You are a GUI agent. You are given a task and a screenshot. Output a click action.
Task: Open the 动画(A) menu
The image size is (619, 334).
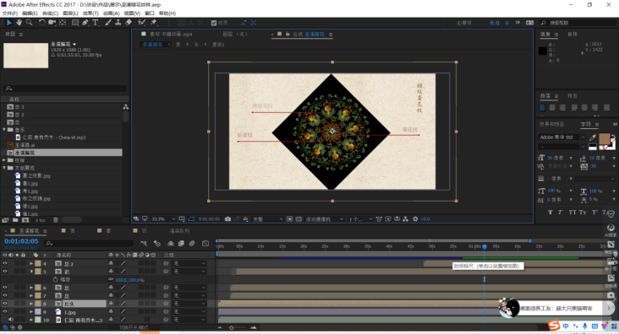click(112, 13)
